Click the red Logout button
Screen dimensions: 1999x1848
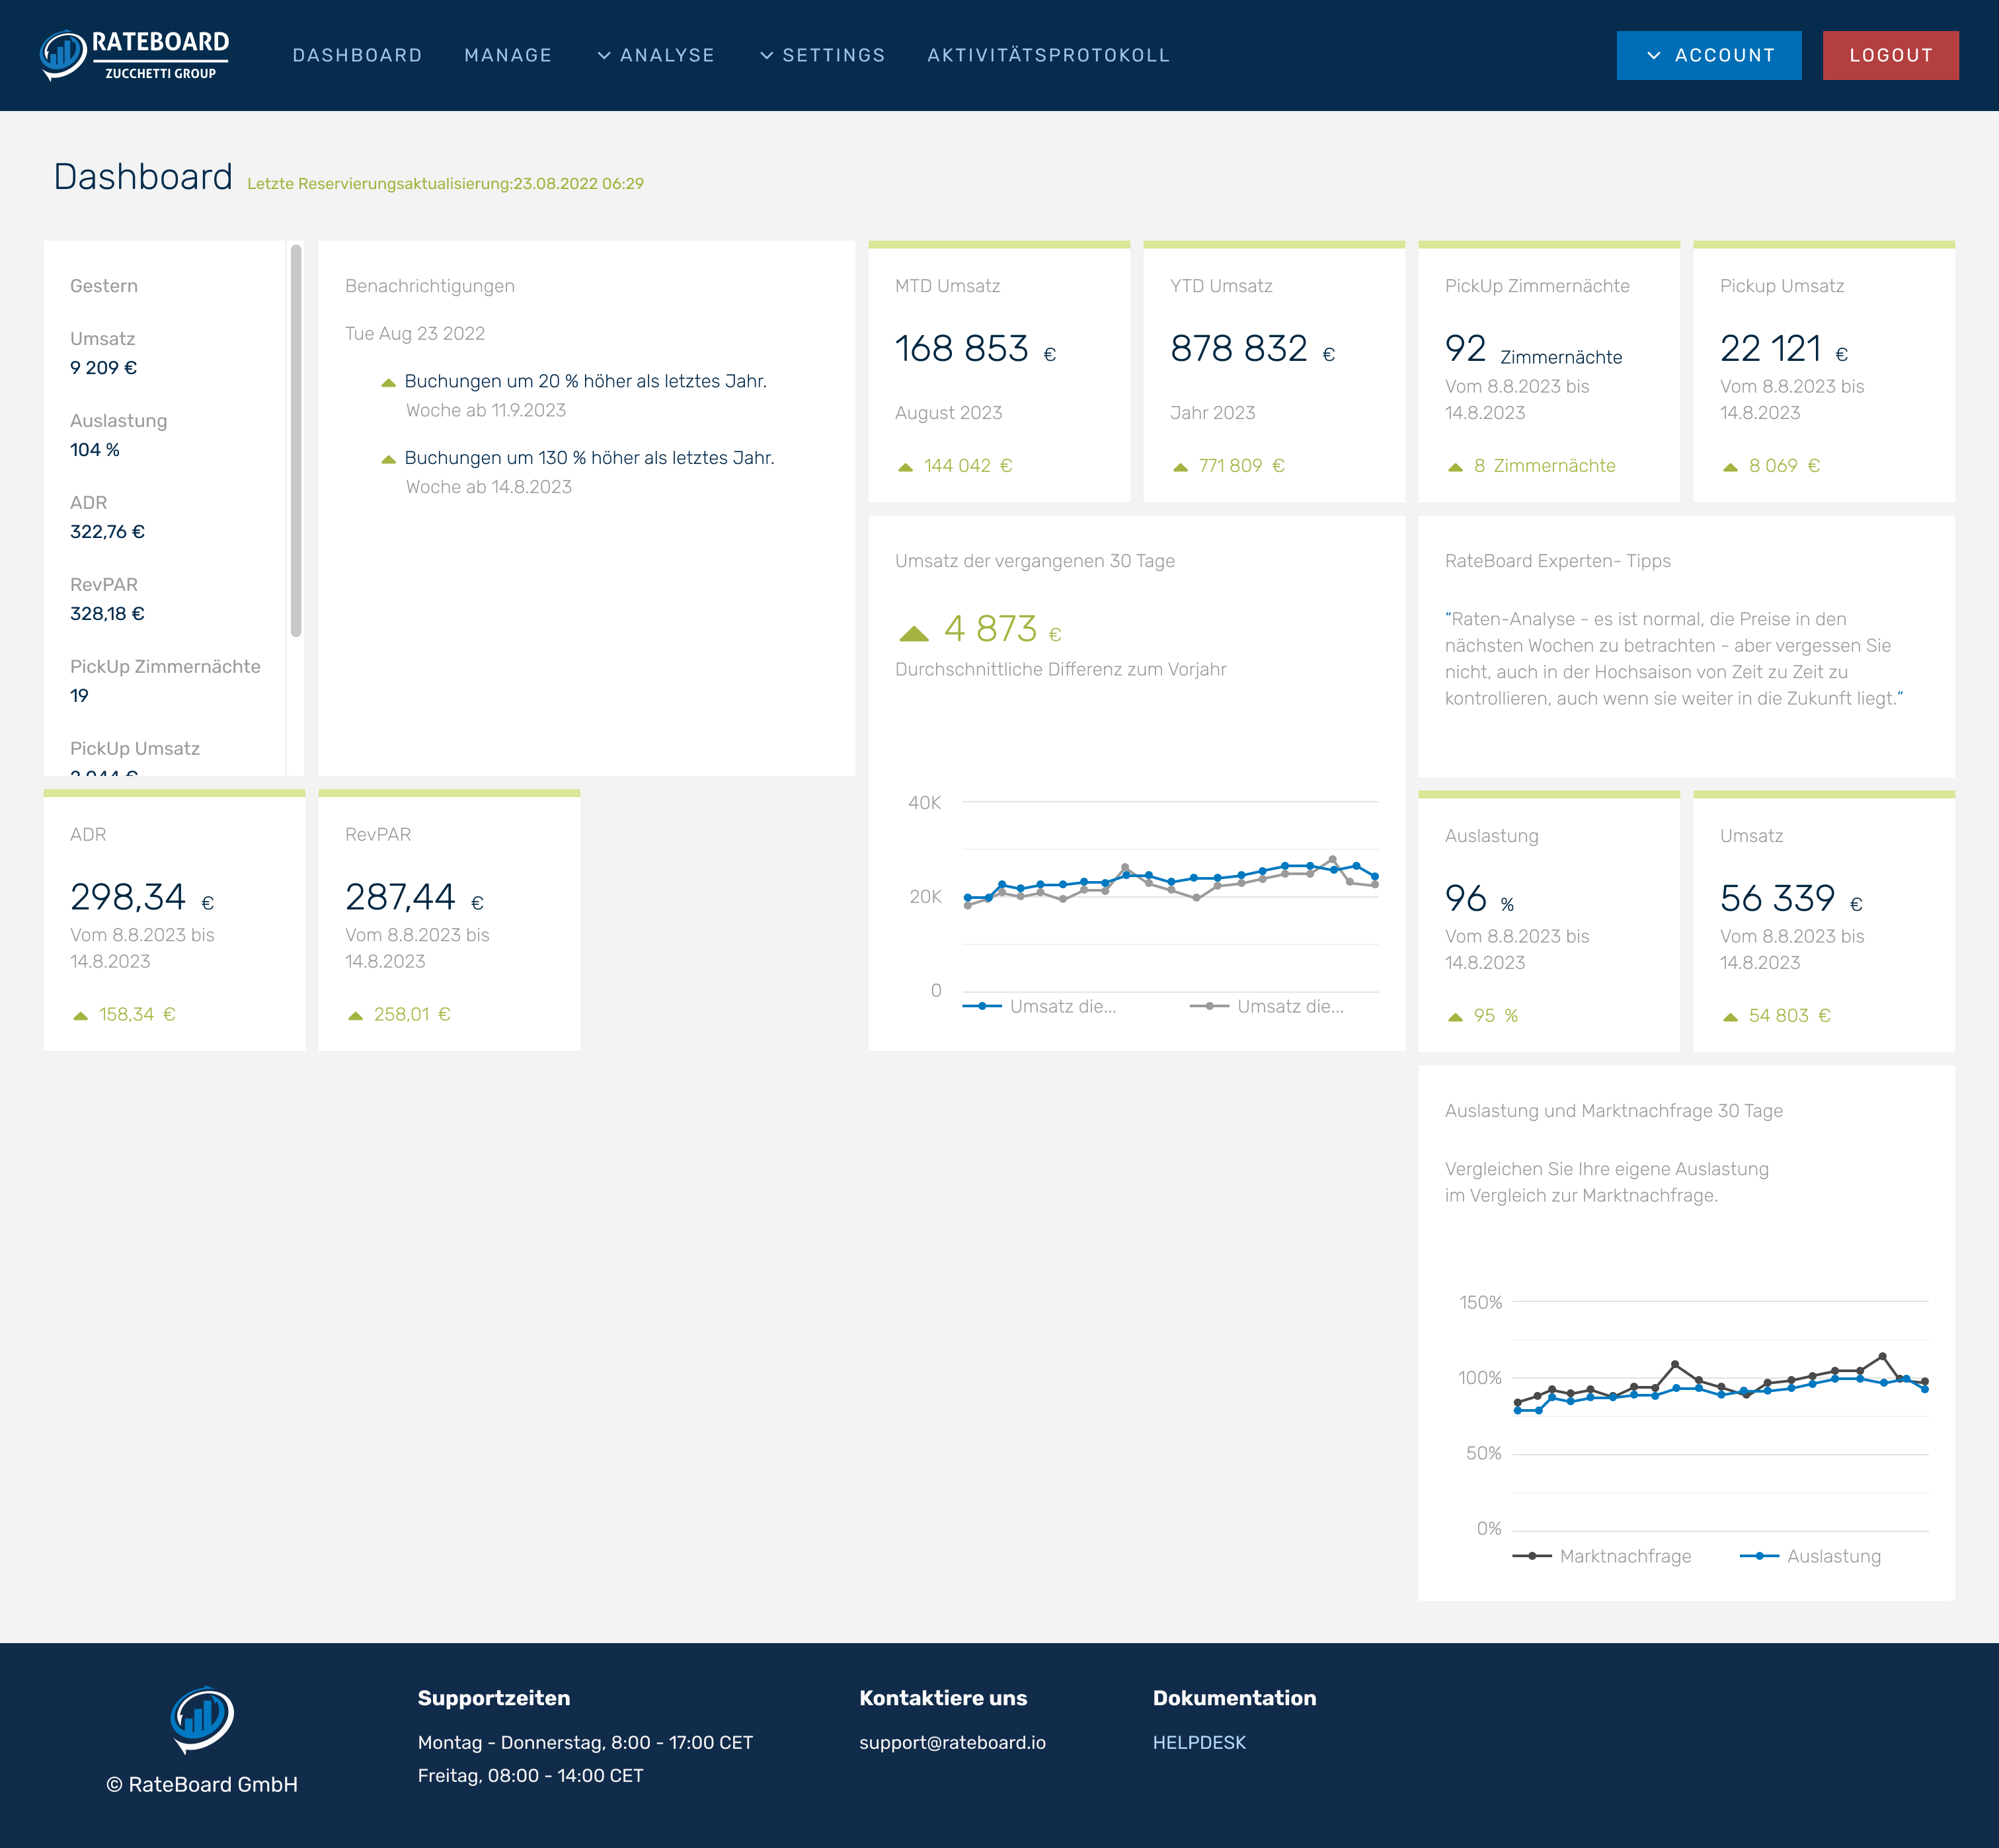pos(1889,55)
